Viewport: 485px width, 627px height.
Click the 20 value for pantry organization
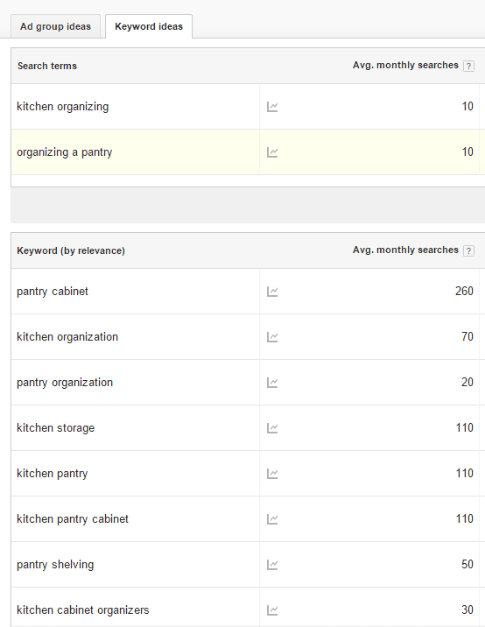click(x=467, y=383)
